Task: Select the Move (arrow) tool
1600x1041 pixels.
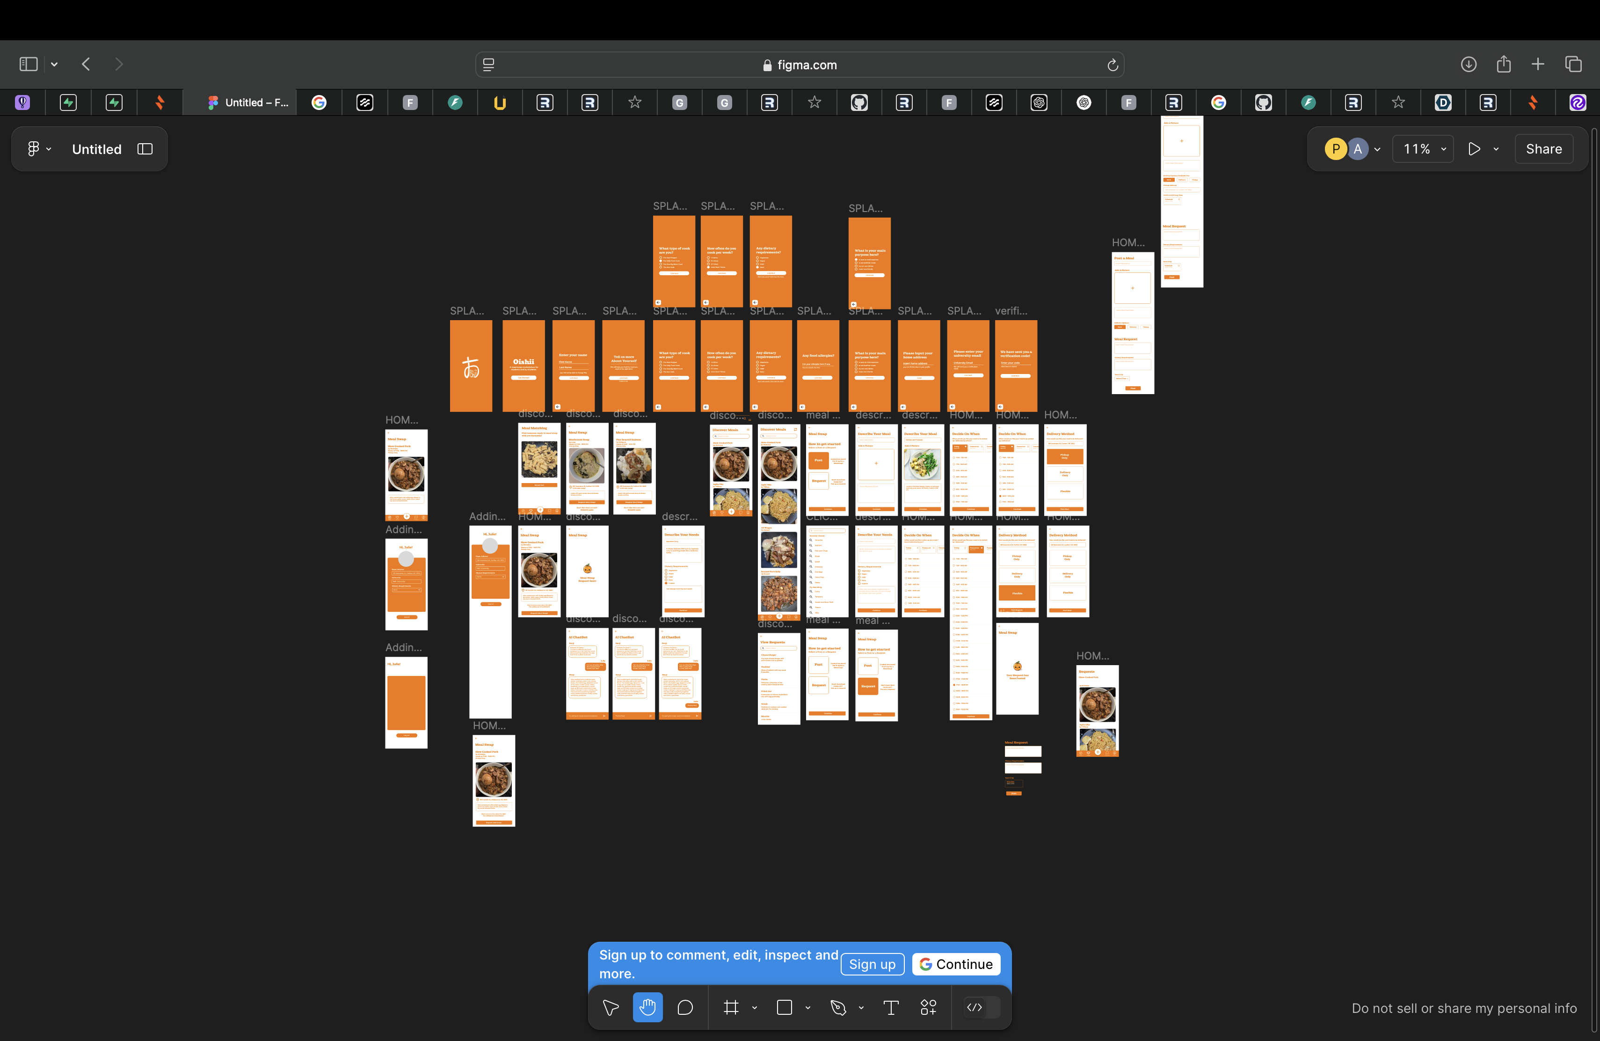Action: pyautogui.click(x=611, y=1007)
